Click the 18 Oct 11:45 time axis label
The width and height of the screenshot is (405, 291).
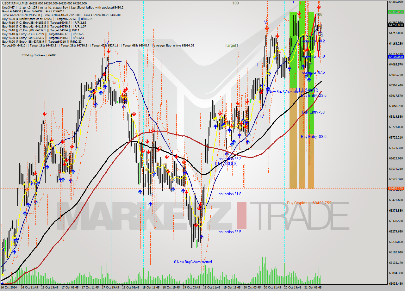click(x=151, y=288)
